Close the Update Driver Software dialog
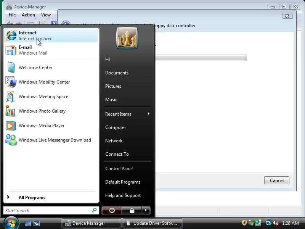The height and width of the screenshot is (229, 305). coord(287,16)
